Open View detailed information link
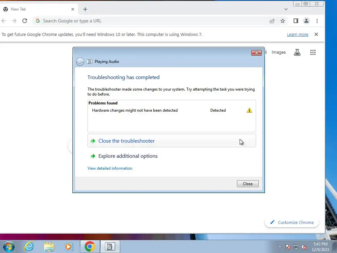This screenshot has width=337, height=253. tap(110, 168)
